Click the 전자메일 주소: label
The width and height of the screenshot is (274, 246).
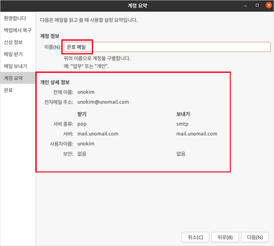(59, 102)
